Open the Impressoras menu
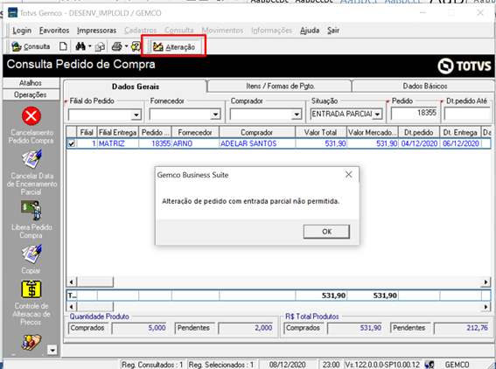This screenshot has height=369, width=496. click(96, 31)
